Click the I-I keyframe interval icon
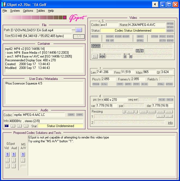The image size is (180, 181). click(x=128, y=56)
